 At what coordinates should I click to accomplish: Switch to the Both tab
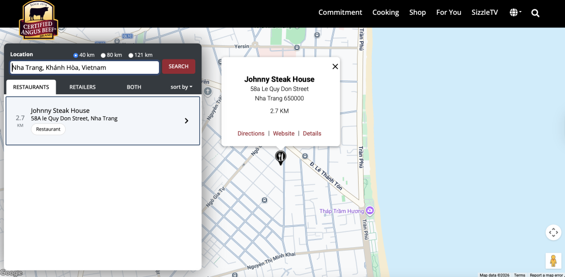click(x=134, y=87)
